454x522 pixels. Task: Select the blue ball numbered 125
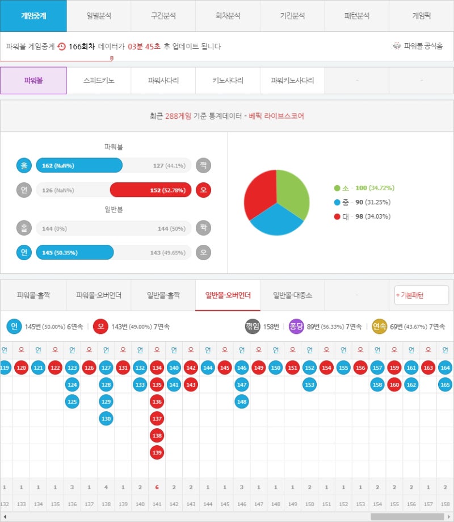click(72, 402)
